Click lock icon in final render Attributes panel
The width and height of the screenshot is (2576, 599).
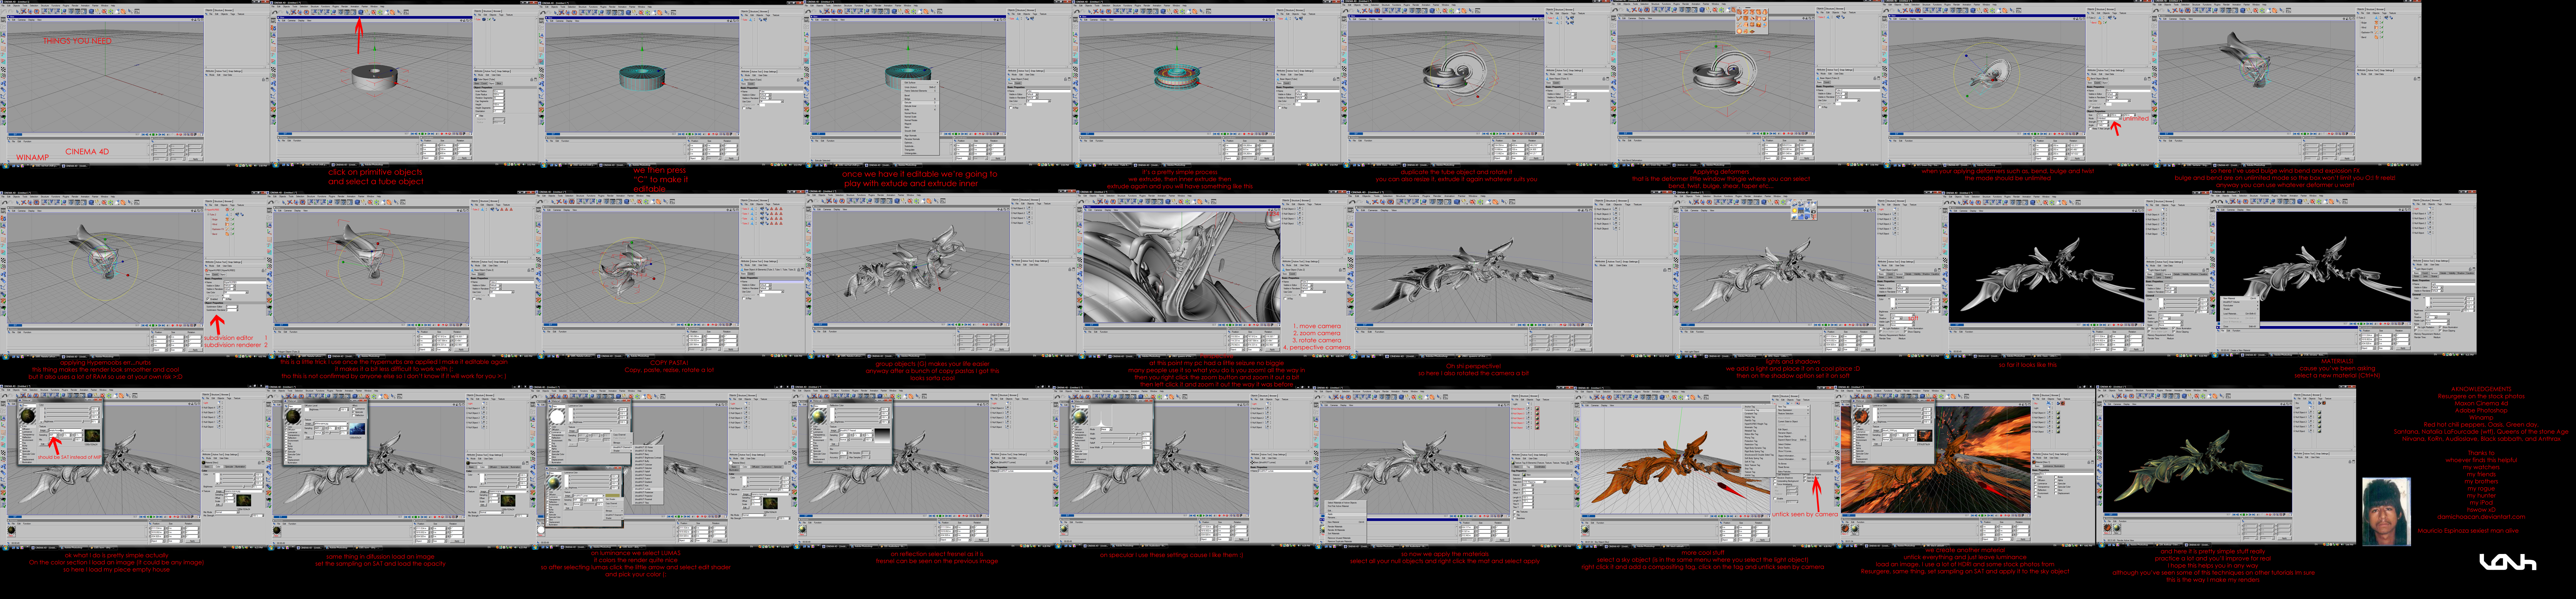pyautogui.click(x=2350, y=462)
